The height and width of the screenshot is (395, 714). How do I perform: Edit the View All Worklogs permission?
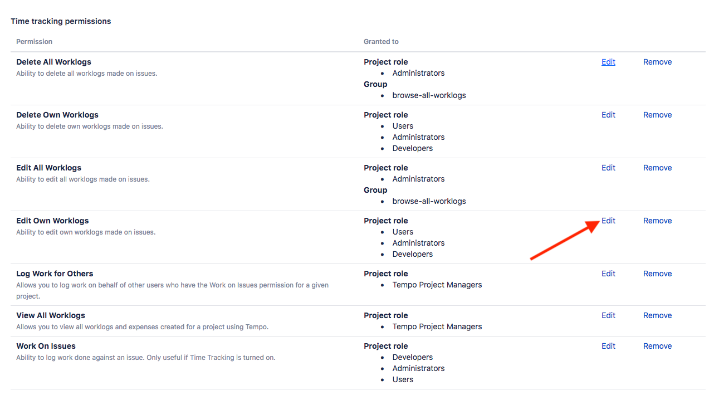[x=608, y=315]
